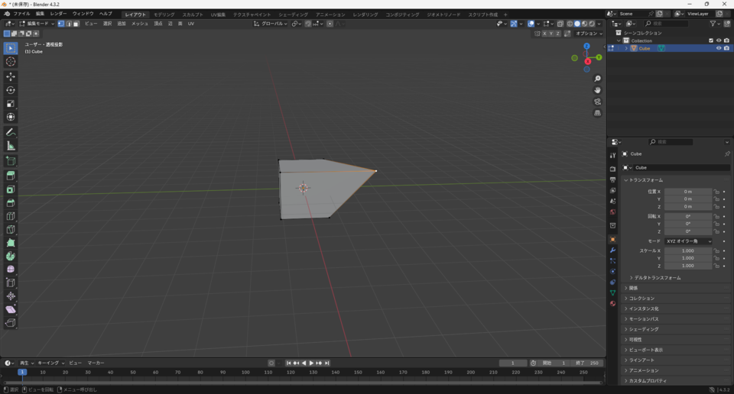Toggle X-ray display mode
Viewport: 734px width, 394px height.
coord(560,24)
